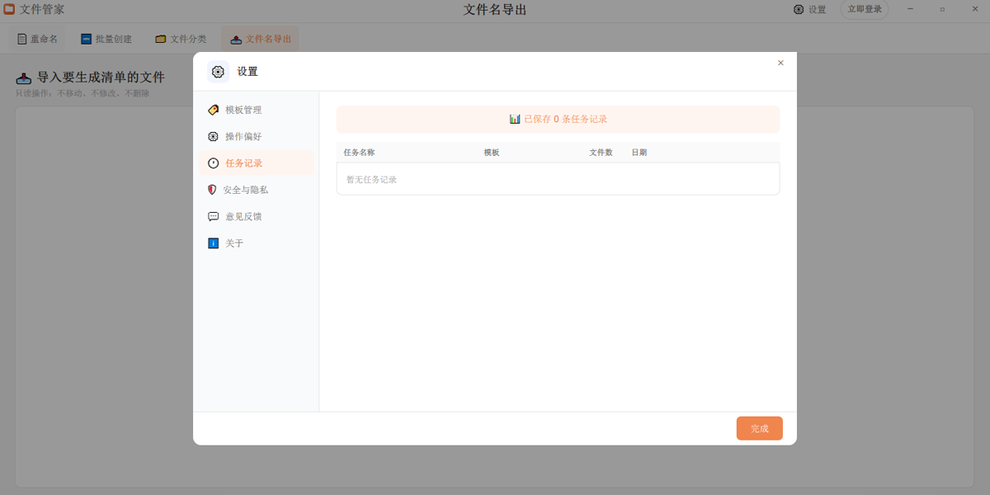This screenshot has height=495, width=990.
Task: Click the 任务记录 clock icon
Action: click(213, 163)
